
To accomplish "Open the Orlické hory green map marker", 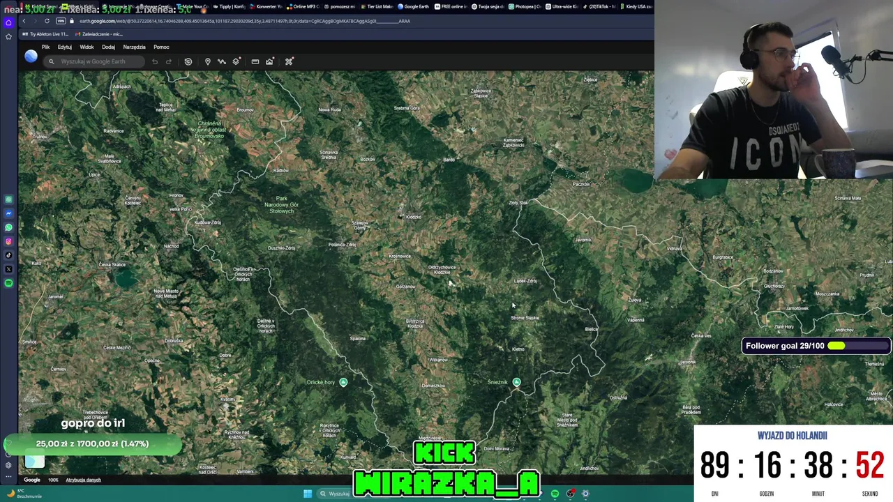I will (x=343, y=382).
